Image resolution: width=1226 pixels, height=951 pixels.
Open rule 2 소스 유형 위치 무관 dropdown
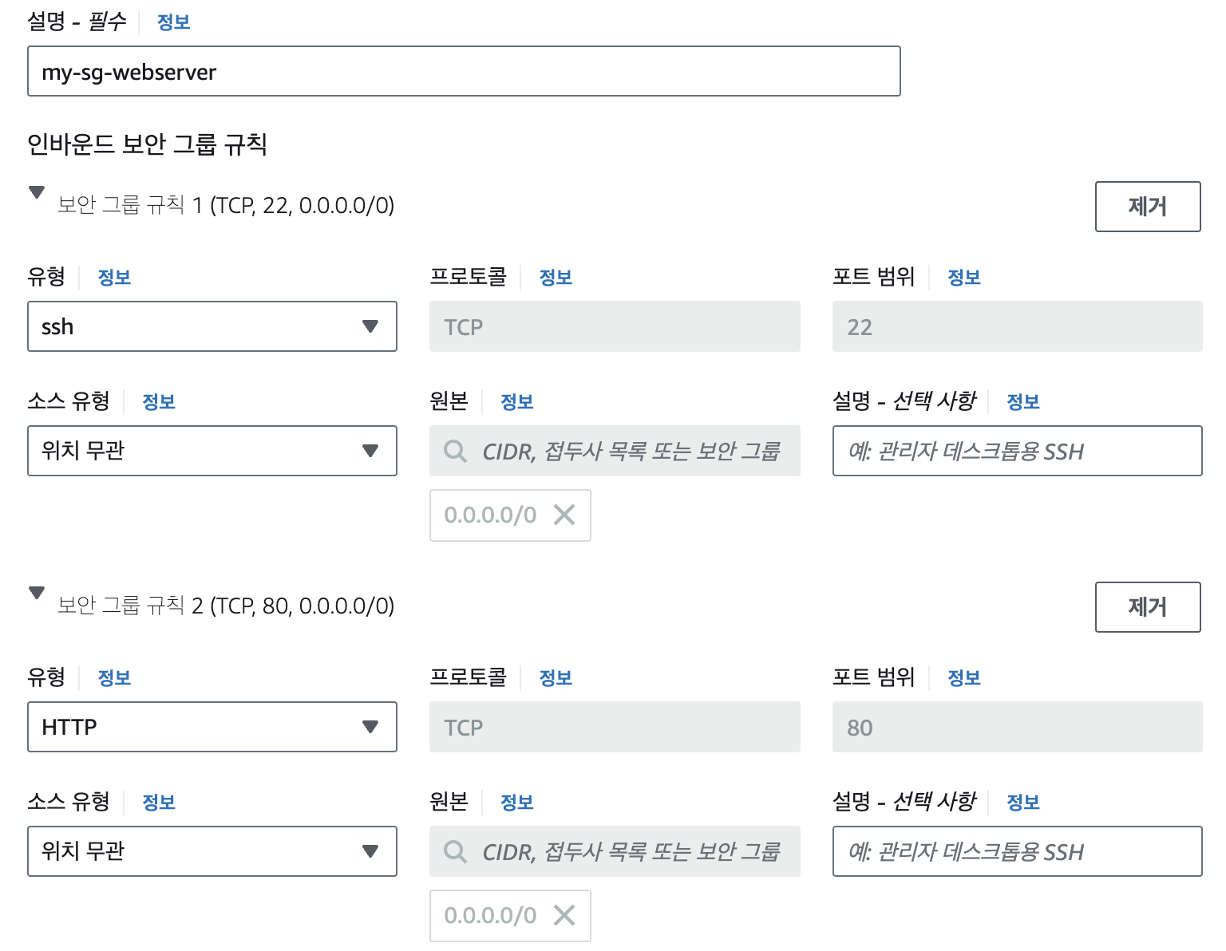(212, 851)
